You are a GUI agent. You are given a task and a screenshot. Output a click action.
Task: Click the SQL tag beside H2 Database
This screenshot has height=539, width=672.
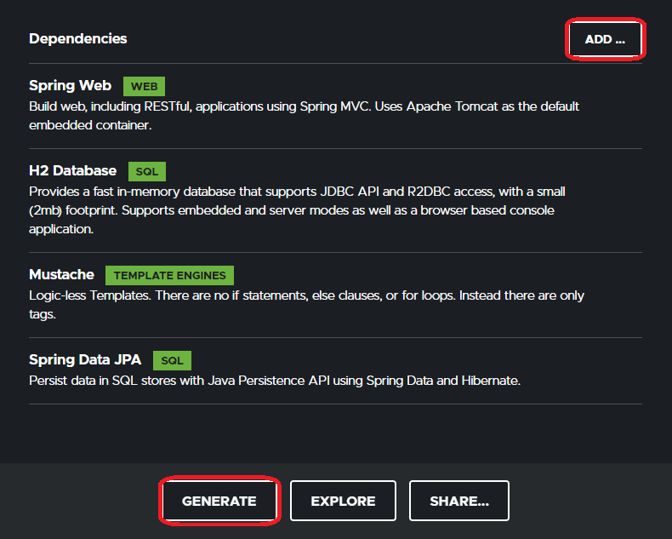pyautogui.click(x=147, y=172)
